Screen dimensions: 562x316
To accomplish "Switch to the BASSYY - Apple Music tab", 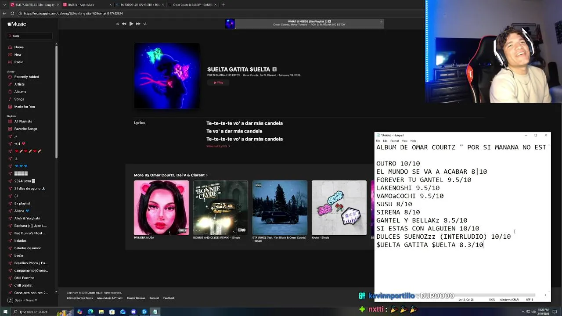I will (x=86, y=5).
